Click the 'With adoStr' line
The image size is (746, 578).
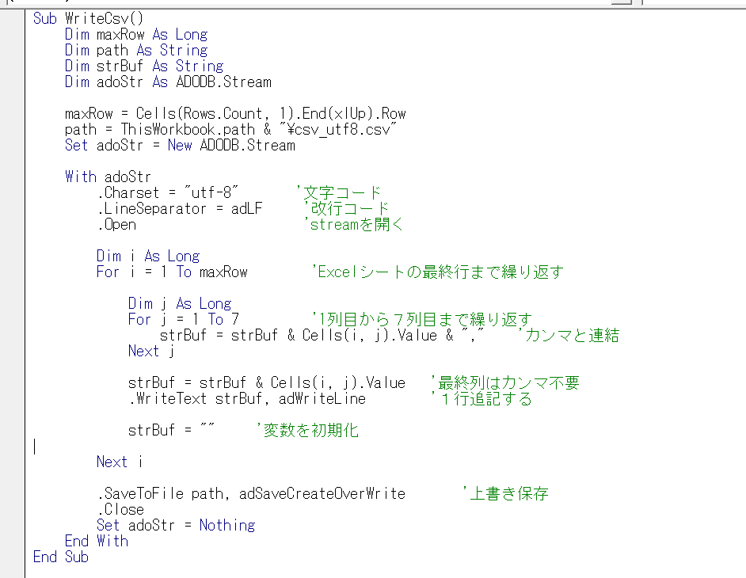coord(108,177)
